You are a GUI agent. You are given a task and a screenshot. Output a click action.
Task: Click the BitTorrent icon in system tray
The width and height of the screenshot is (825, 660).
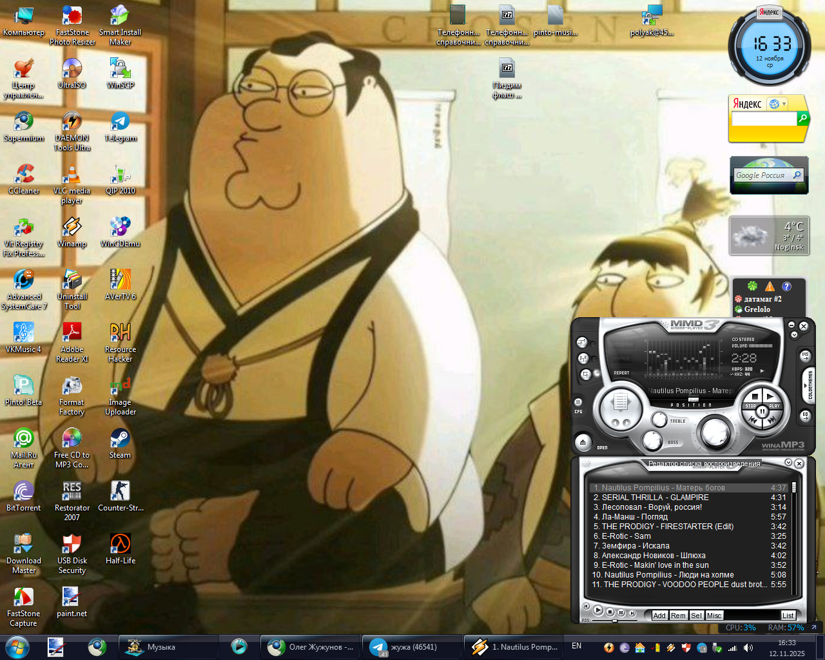pos(624,648)
